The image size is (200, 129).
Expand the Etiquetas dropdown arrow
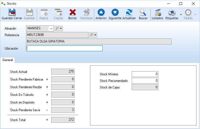pos(181,15)
